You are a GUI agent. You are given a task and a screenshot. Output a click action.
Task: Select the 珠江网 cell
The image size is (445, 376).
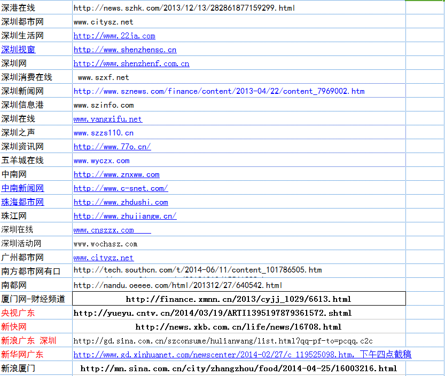click(36, 216)
